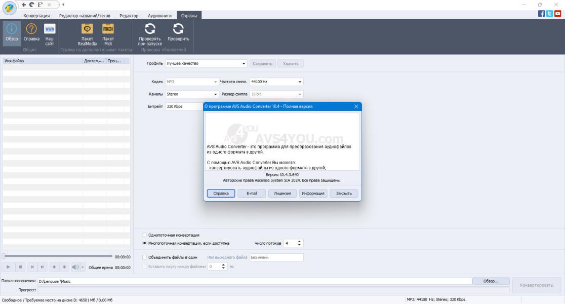Click the Информация button
The height and width of the screenshot is (304, 565).
(x=313, y=193)
